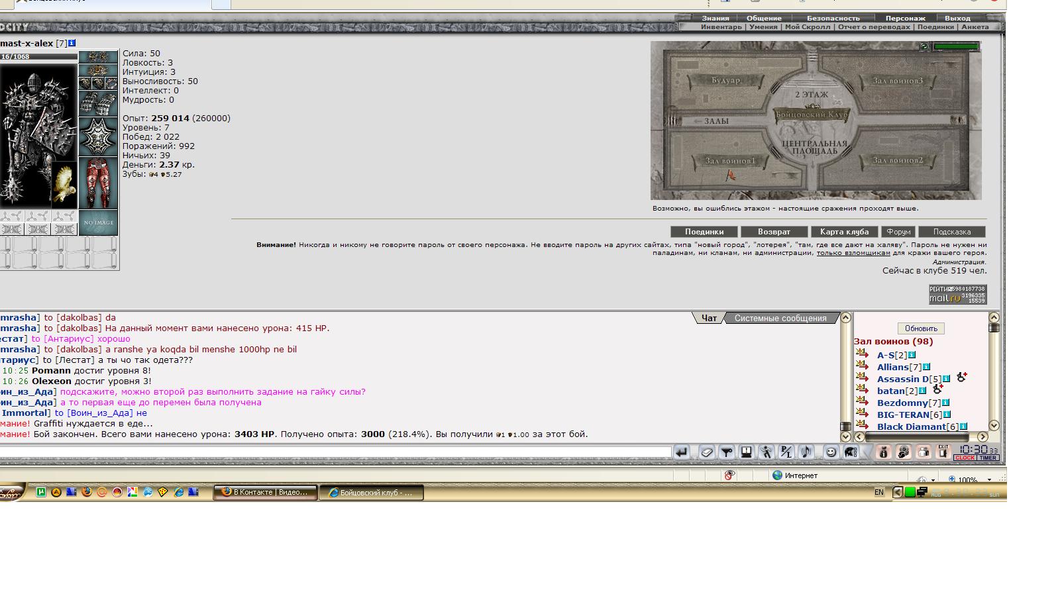
Task: Click the owl pet item slot
Action: point(64,183)
